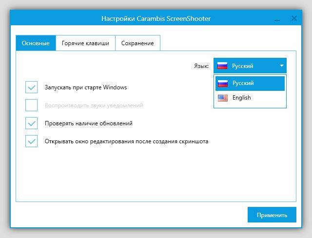Toggle Проверять наличие обновлений checkbox
This screenshot has width=312, height=238.
(x=31, y=123)
